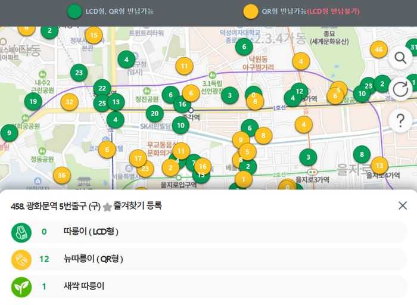Click the yellow QR형 bike icon
This screenshot has height=305, width=417.
(21, 260)
